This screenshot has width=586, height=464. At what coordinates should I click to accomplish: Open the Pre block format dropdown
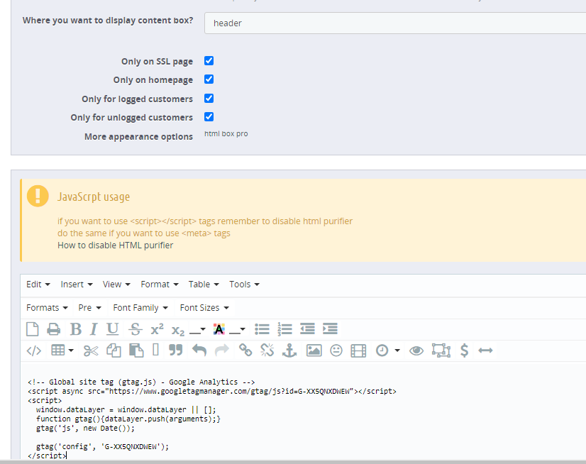pyautogui.click(x=89, y=308)
